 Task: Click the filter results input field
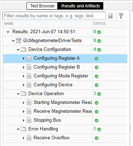click(x=54, y=16)
